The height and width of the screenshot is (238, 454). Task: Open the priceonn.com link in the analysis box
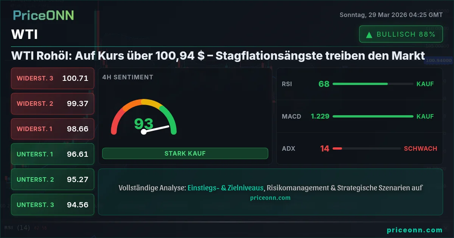coord(270,198)
